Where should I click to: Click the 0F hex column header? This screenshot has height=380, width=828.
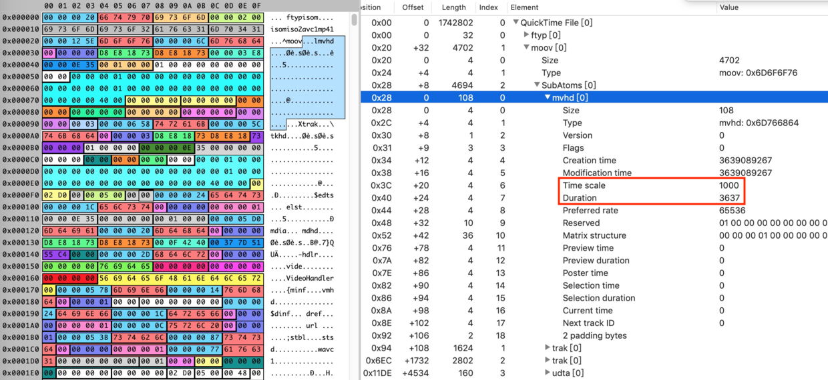click(256, 6)
